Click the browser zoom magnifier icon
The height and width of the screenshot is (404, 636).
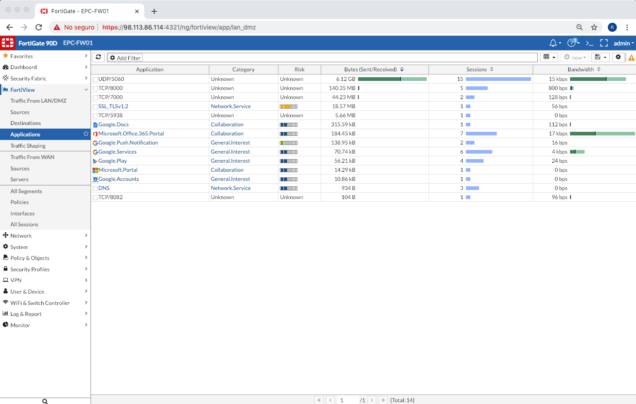click(x=579, y=27)
